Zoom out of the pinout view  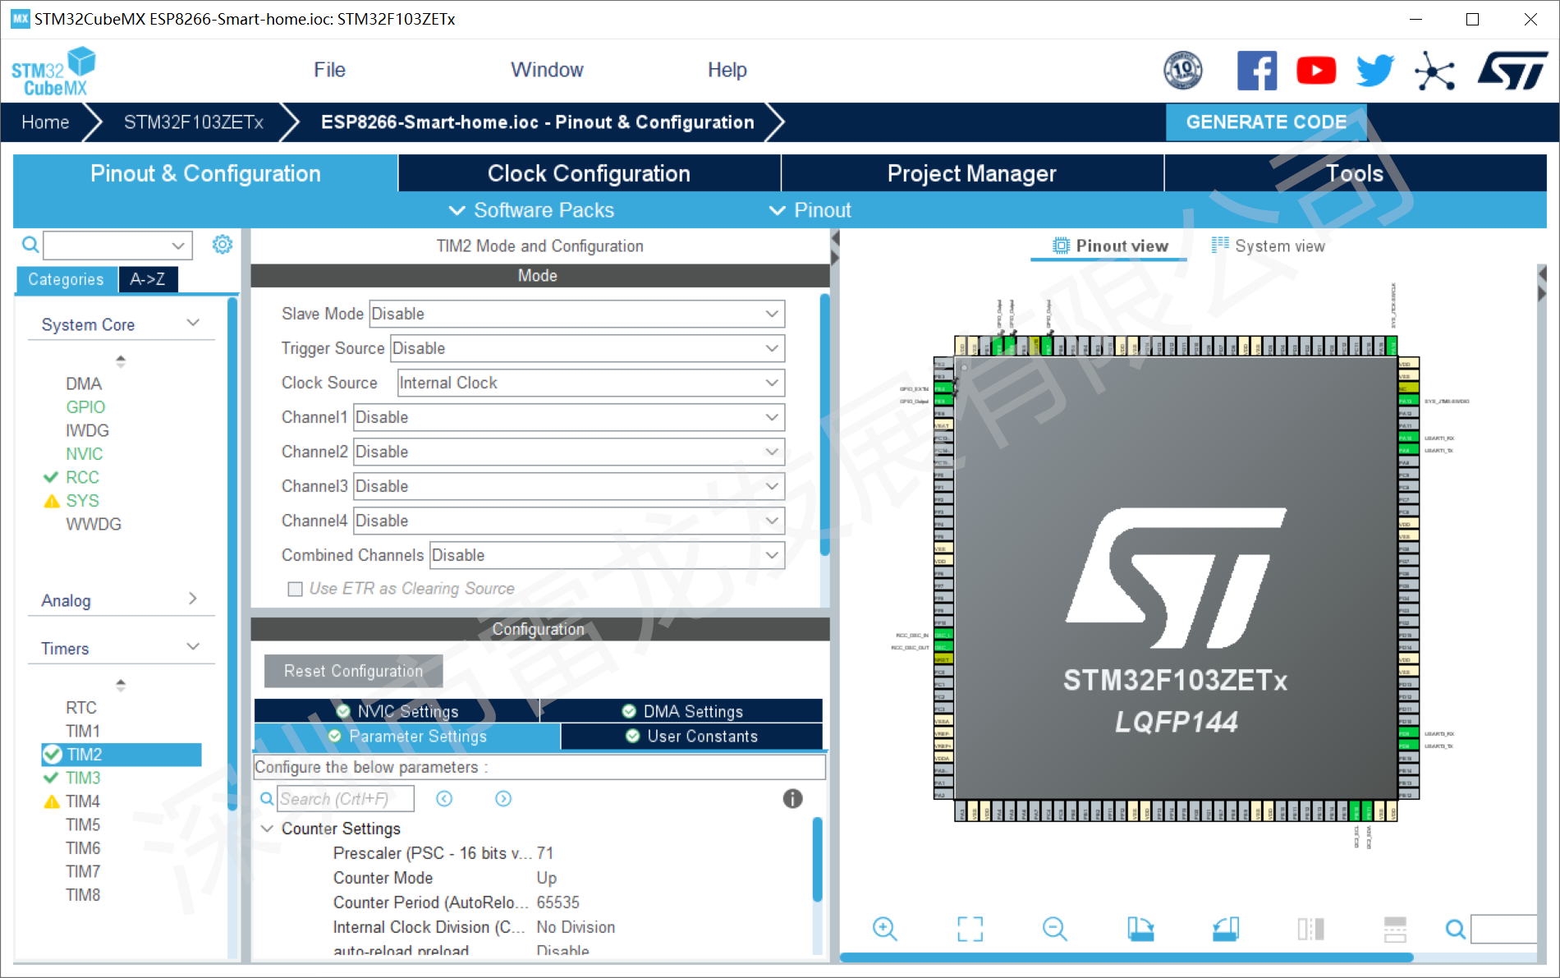point(1055,929)
